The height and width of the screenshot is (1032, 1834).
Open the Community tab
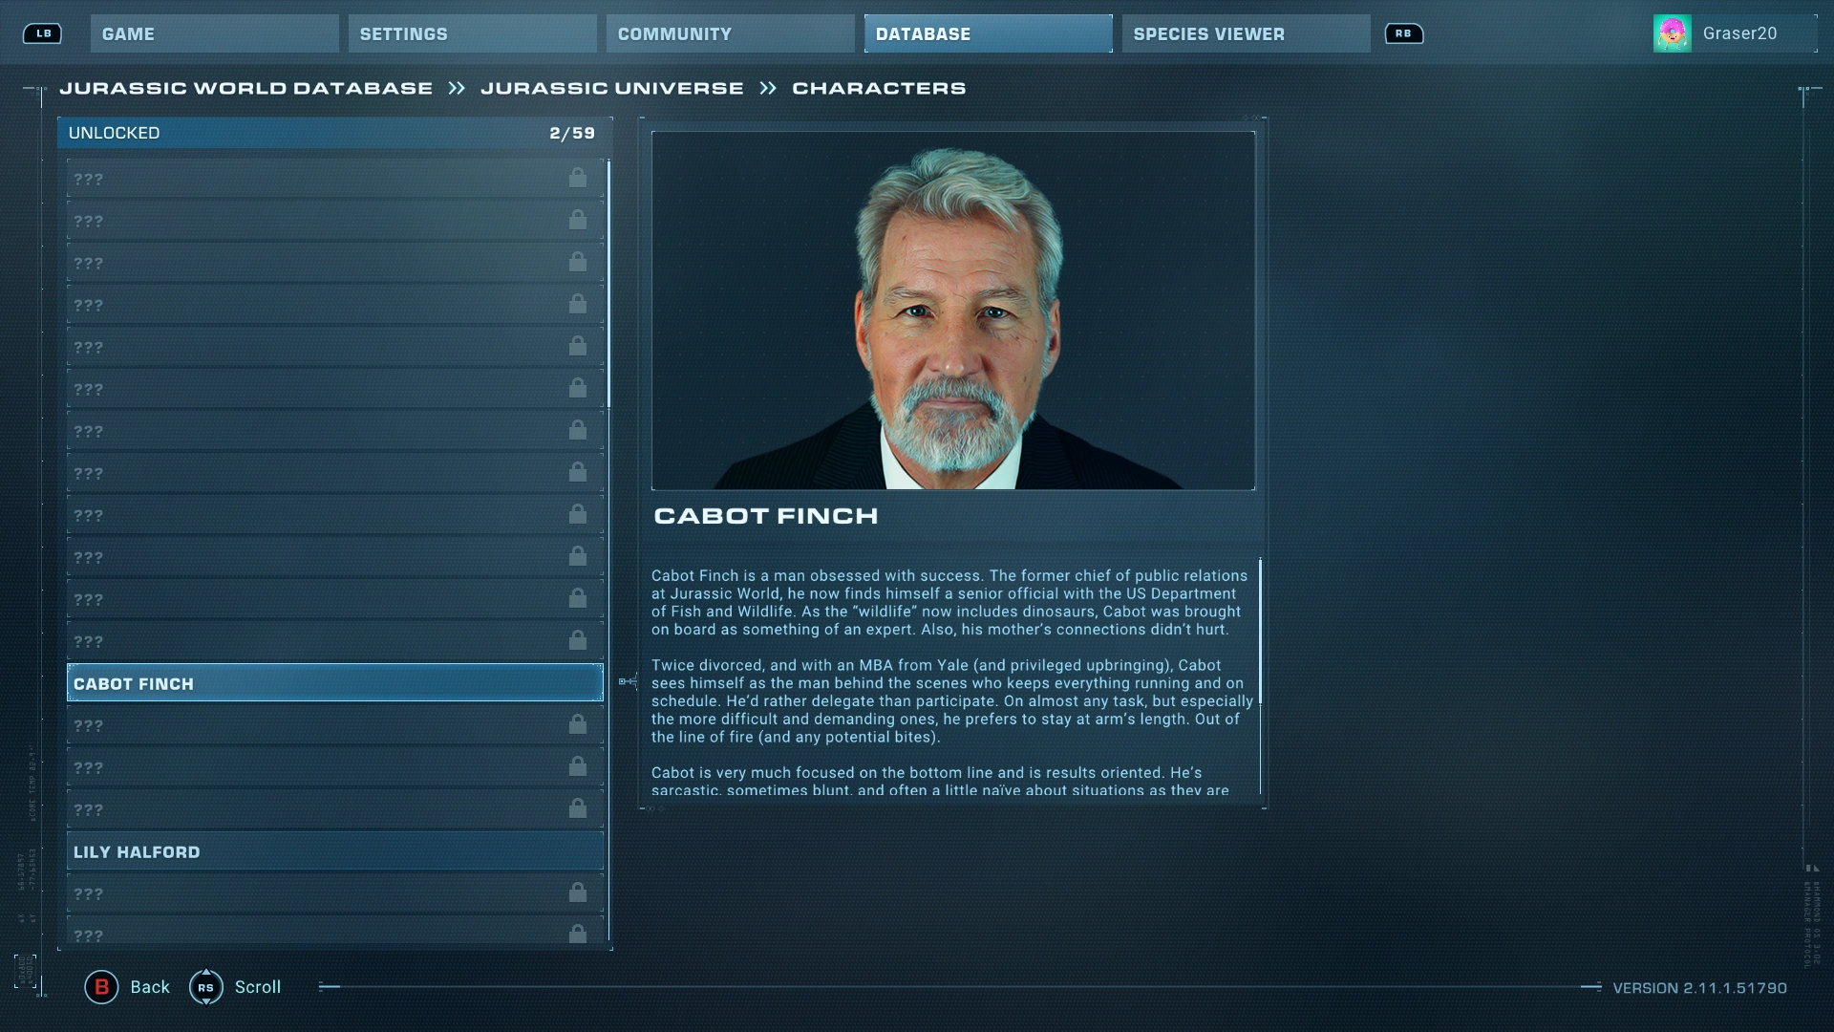[x=730, y=33]
